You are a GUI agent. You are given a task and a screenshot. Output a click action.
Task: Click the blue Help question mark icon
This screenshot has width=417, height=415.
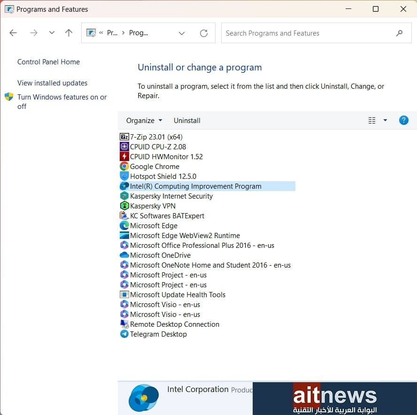coord(403,120)
